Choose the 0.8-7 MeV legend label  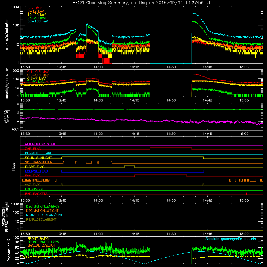tap(36, 78)
